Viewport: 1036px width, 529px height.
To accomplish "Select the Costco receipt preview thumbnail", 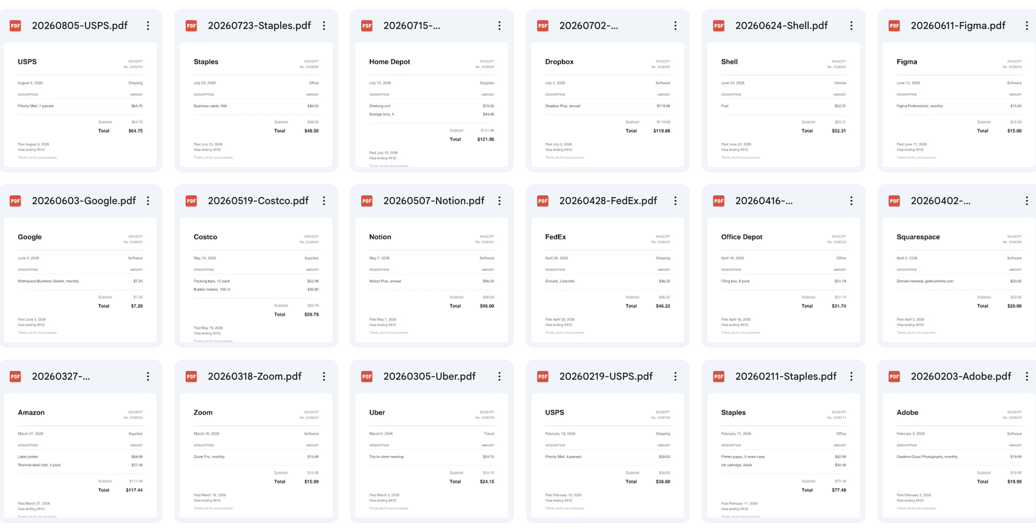I will (x=256, y=280).
